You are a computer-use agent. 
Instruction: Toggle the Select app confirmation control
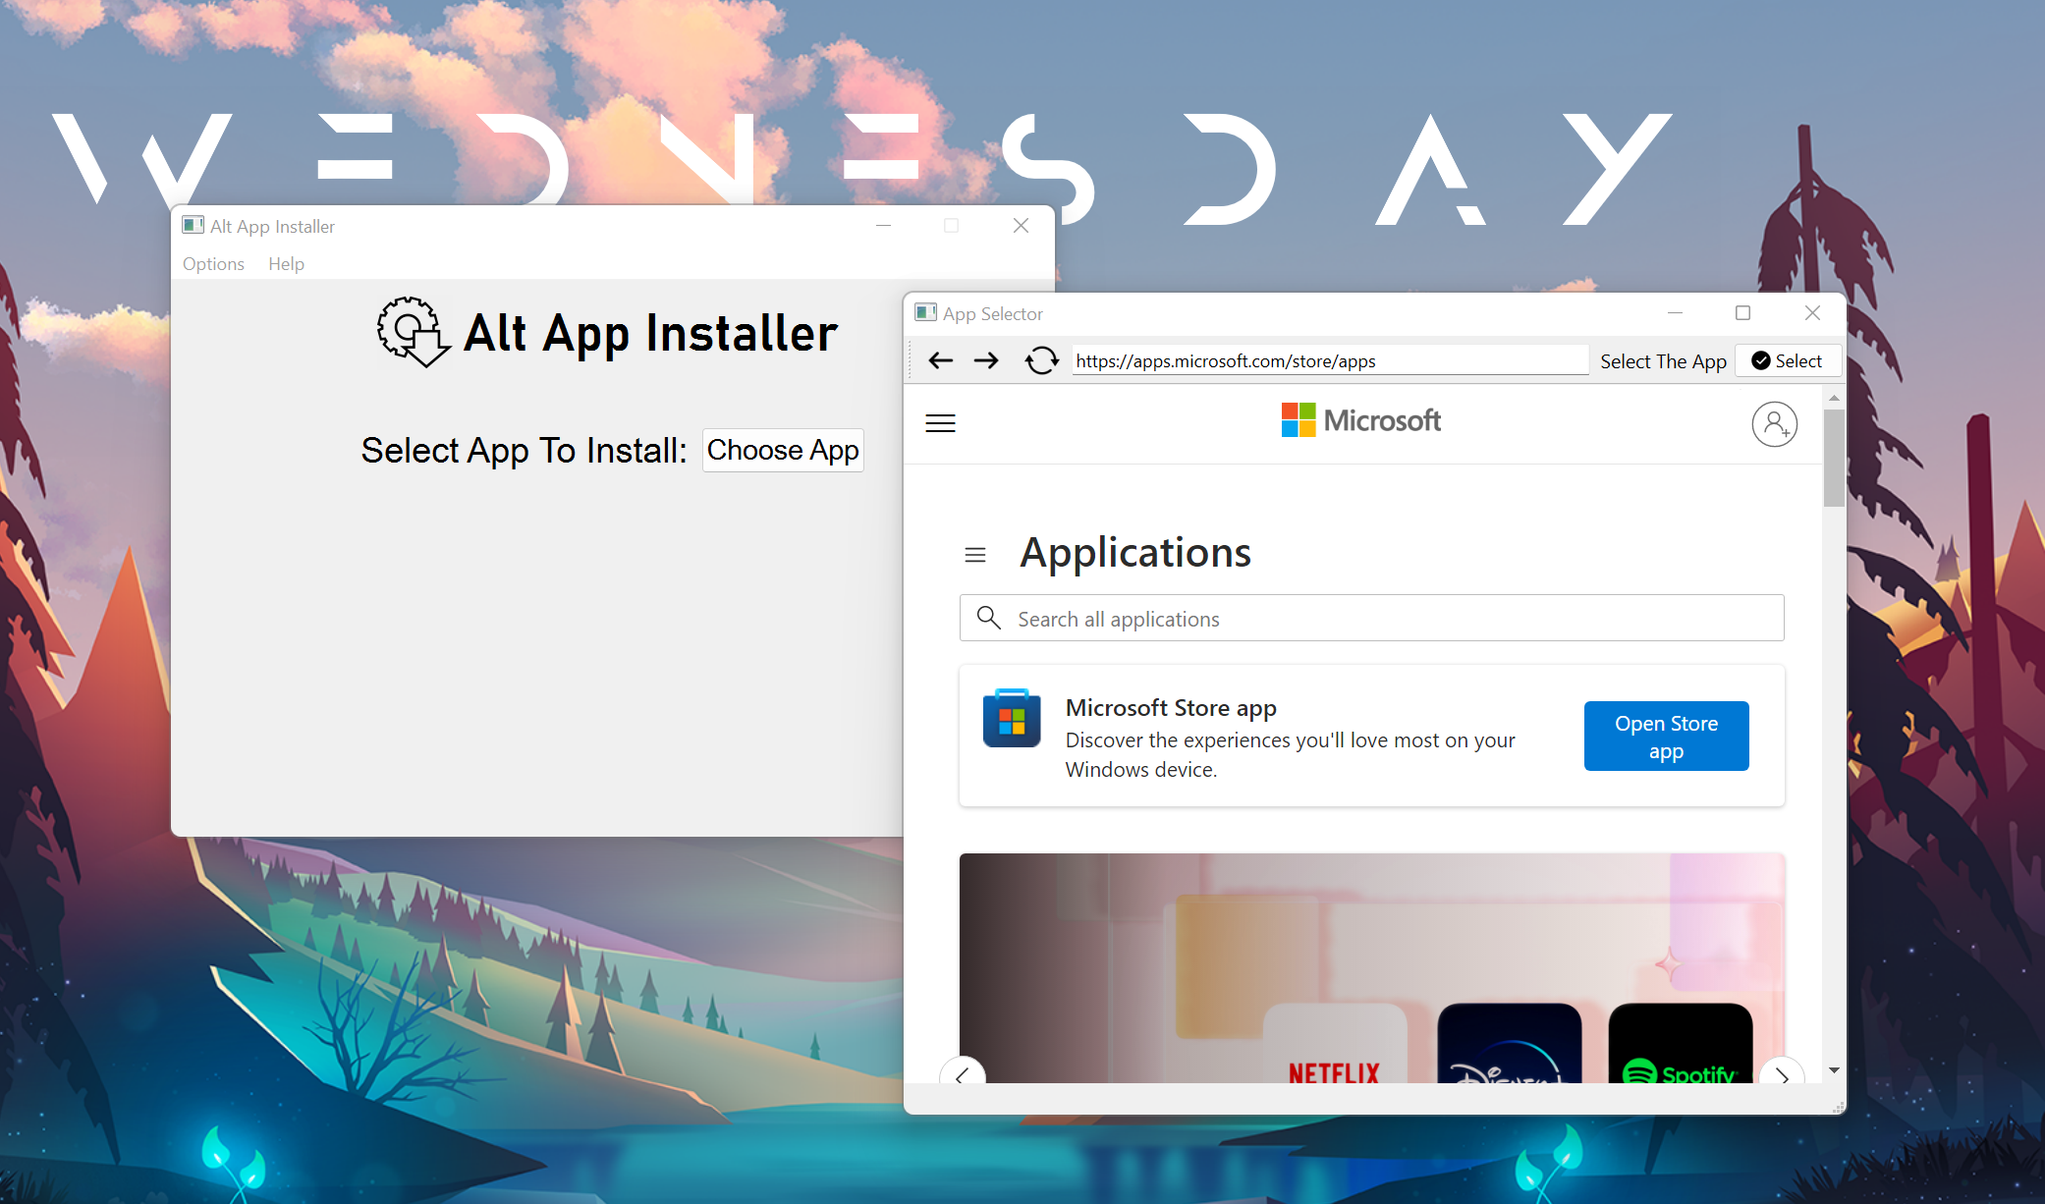(x=1788, y=360)
